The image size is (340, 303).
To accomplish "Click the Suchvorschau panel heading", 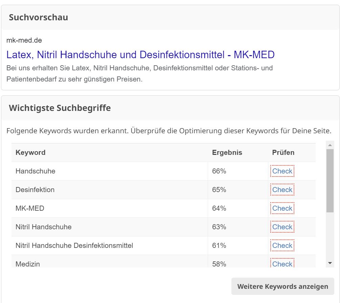I will pos(38,17).
